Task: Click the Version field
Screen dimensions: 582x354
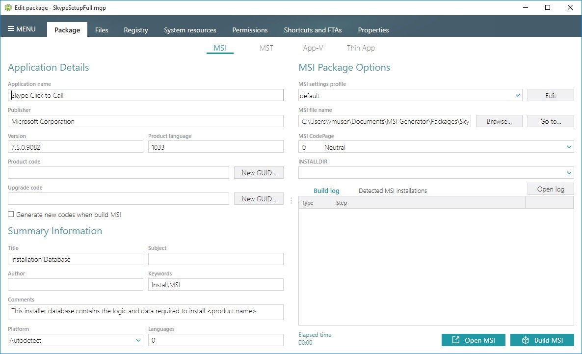Action: click(76, 147)
